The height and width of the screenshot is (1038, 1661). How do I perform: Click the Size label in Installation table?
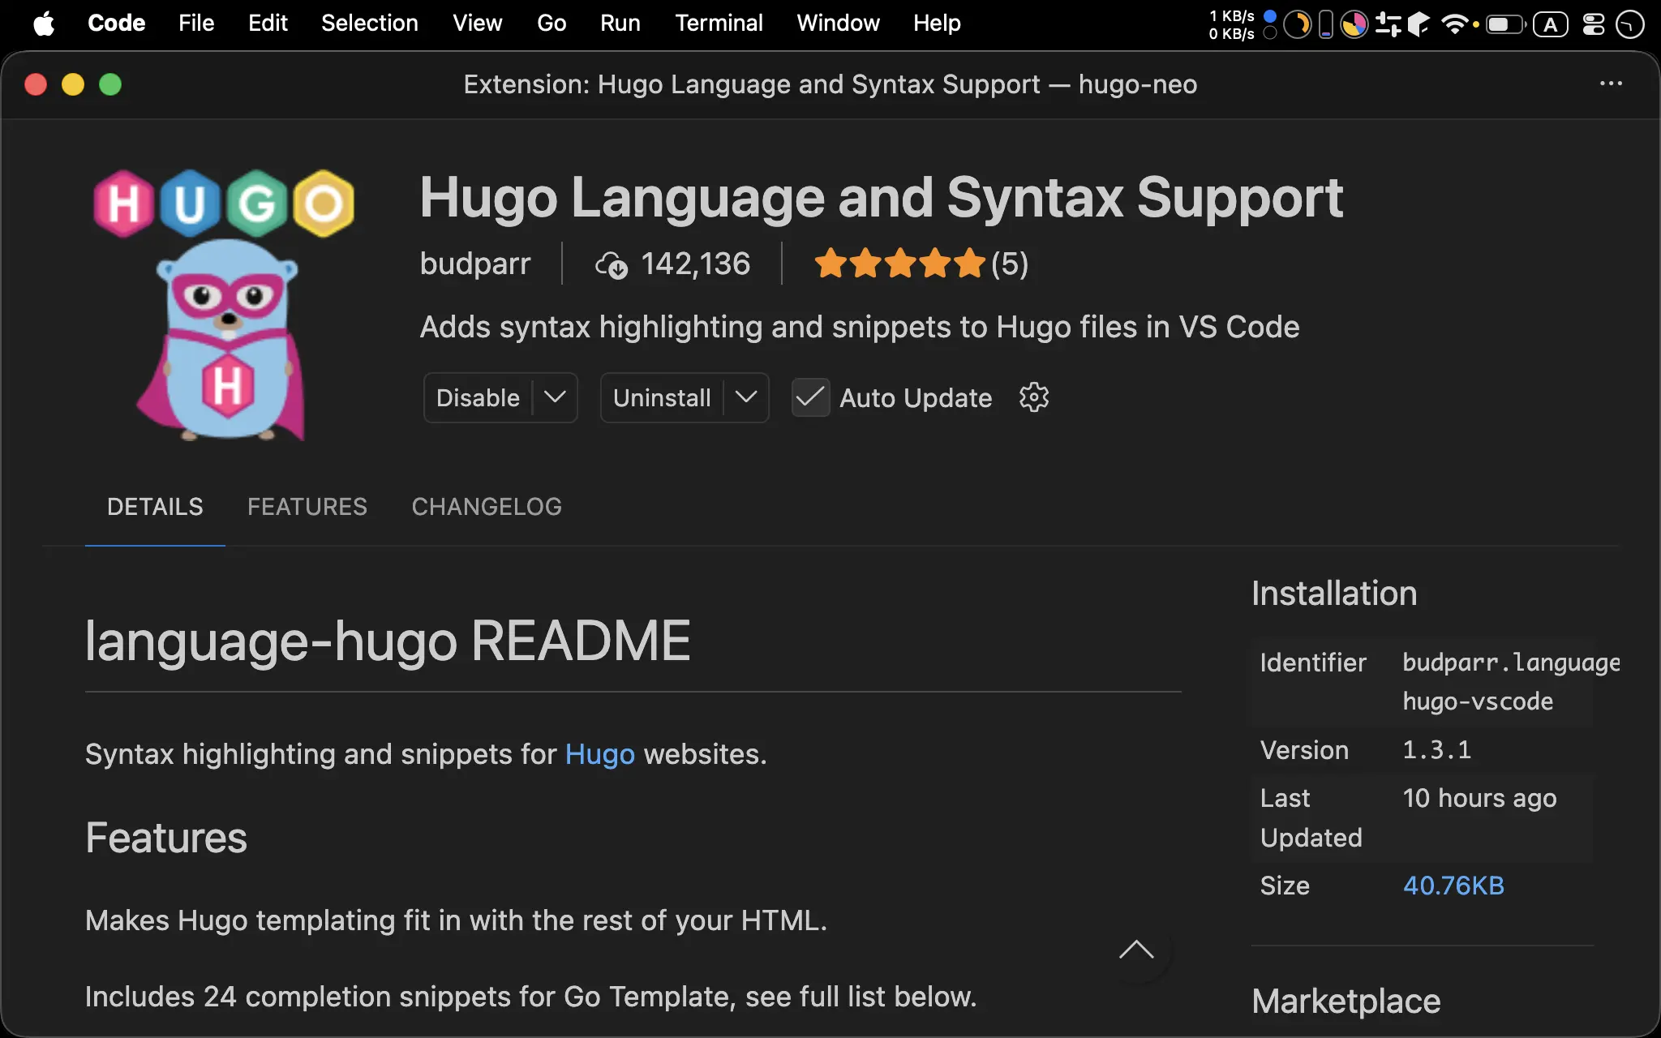[1285, 886]
